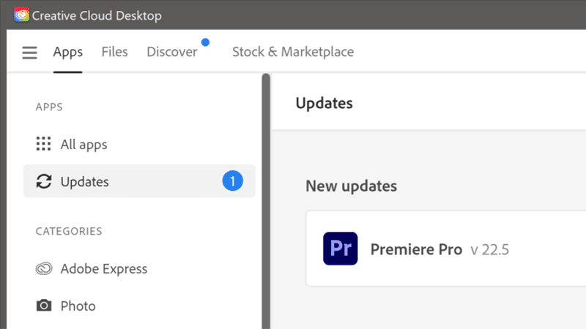Image resolution: width=586 pixels, height=329 pixels.
Task: Click the Photo camera icon
Action: 44,306
